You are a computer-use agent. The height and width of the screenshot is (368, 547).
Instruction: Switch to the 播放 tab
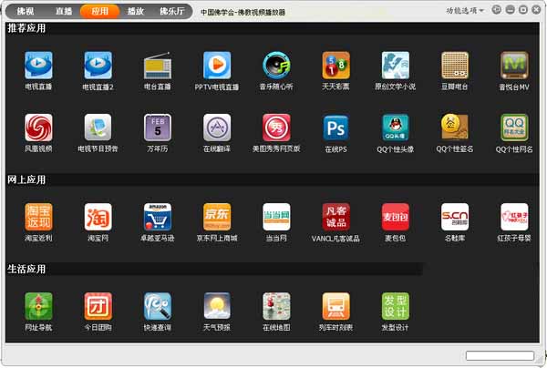(136, 11)
